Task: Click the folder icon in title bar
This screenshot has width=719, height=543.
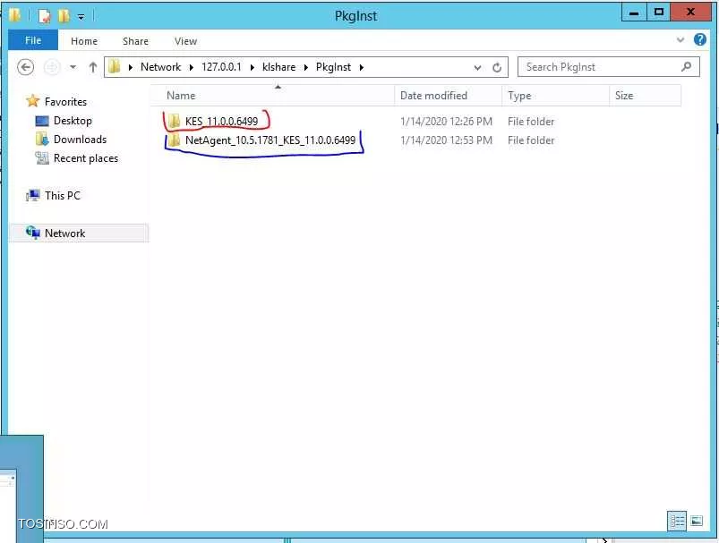Action: (14, 15)
